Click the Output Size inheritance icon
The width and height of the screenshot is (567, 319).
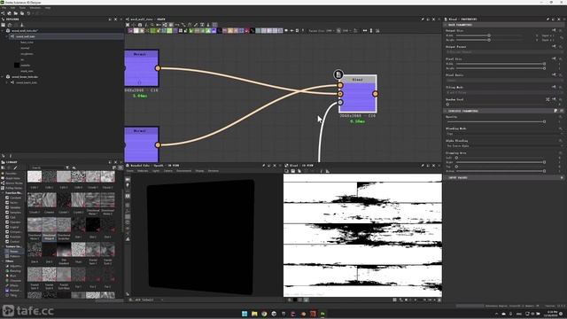coord(554,31)
